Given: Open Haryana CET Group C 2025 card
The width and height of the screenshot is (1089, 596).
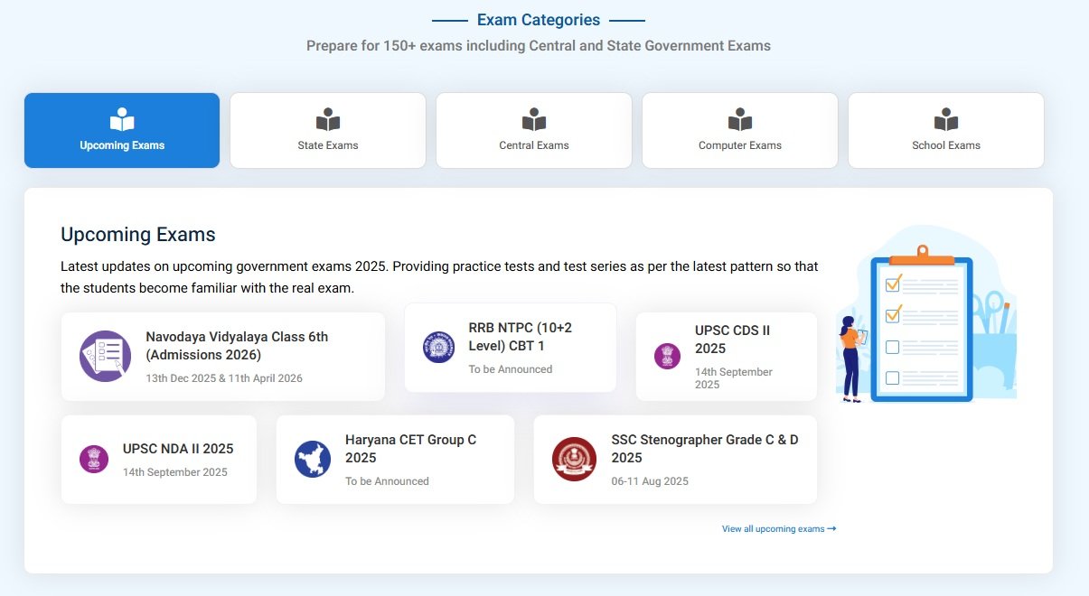Looking at the screenshot, I should tap(395, 459).
